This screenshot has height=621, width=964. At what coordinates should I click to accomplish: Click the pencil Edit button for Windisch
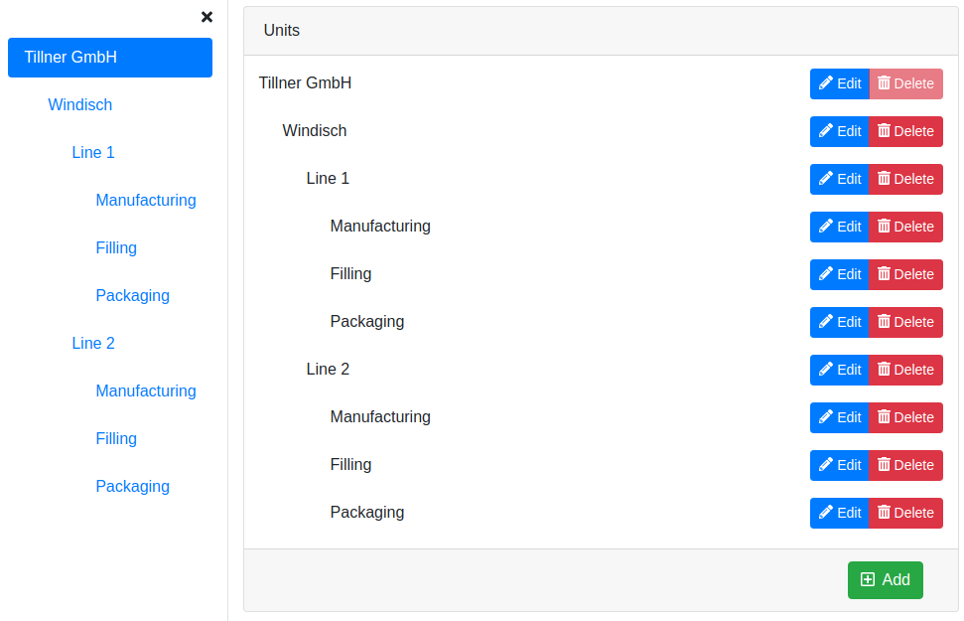(x=840, y=131)
